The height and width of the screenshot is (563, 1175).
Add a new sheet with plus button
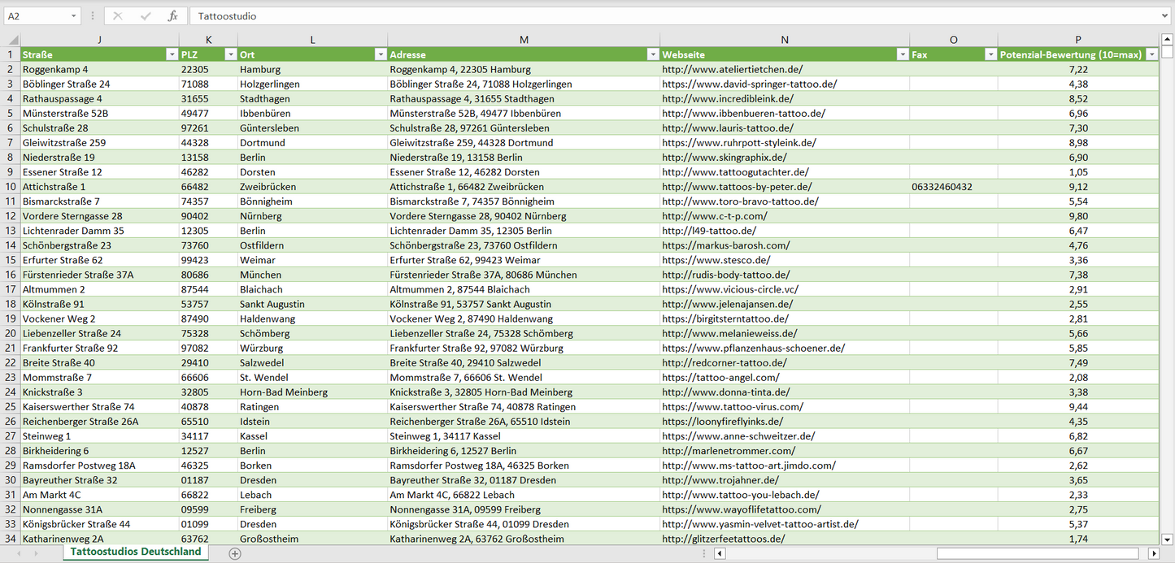pyautogui.click(x=235, y=553)
